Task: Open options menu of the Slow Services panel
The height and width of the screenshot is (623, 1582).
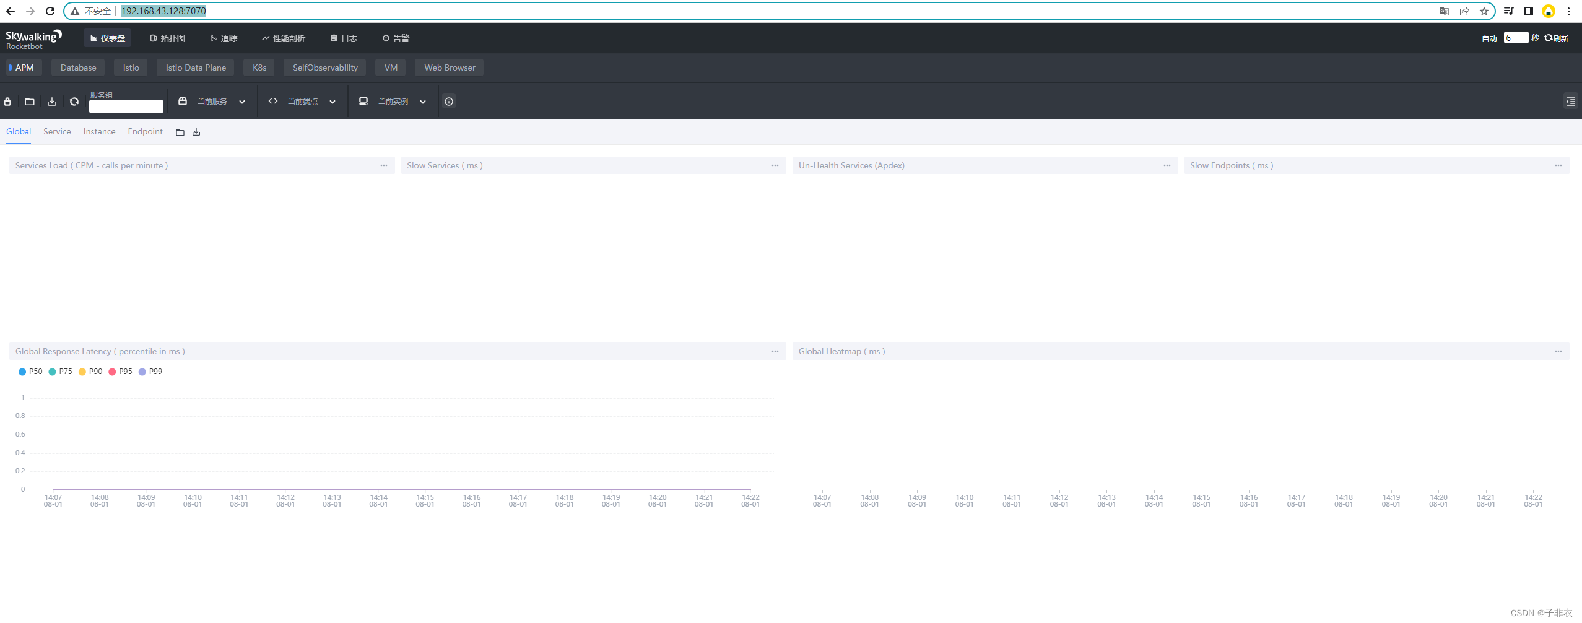Action: point(775,165)
